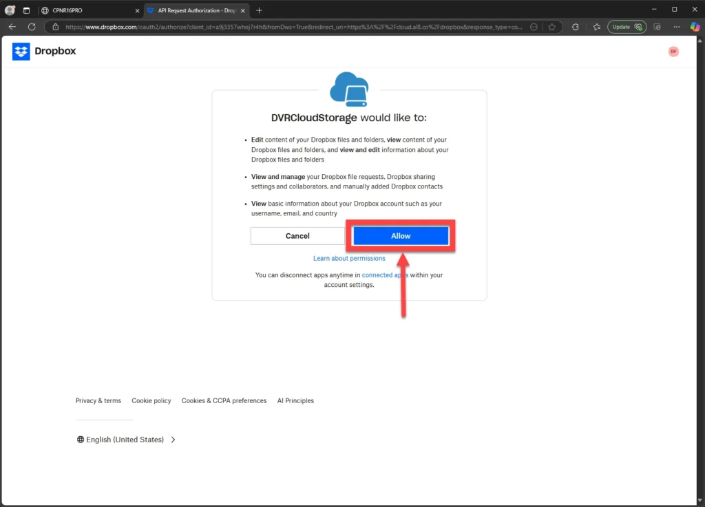Click the Dropbox logo icon

click(x=21, y=51)
